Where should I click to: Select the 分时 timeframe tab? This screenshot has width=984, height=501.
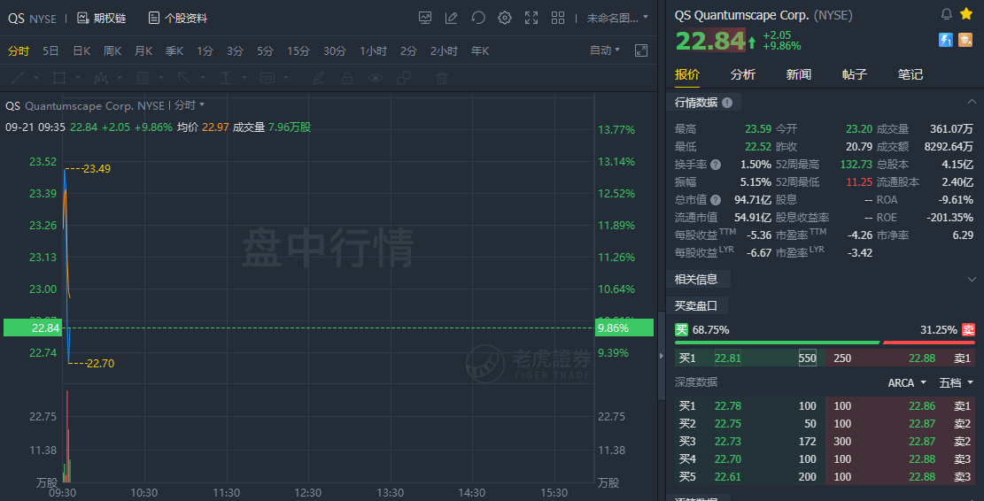tap(19, 51)
